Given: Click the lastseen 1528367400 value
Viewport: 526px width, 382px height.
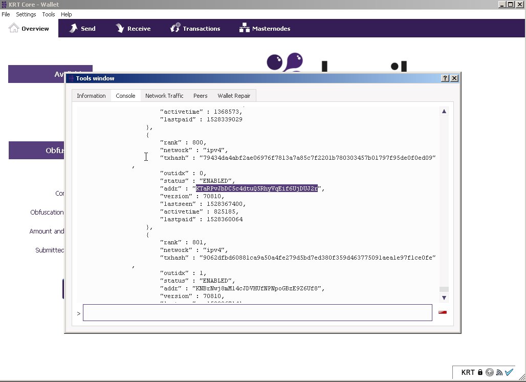Looking at the screenshot, I should [x=225, y=204].
